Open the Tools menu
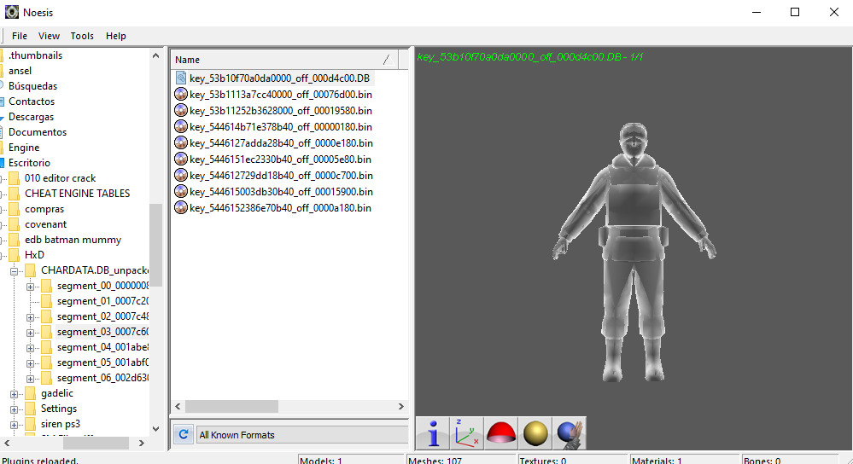 [82, 36]
